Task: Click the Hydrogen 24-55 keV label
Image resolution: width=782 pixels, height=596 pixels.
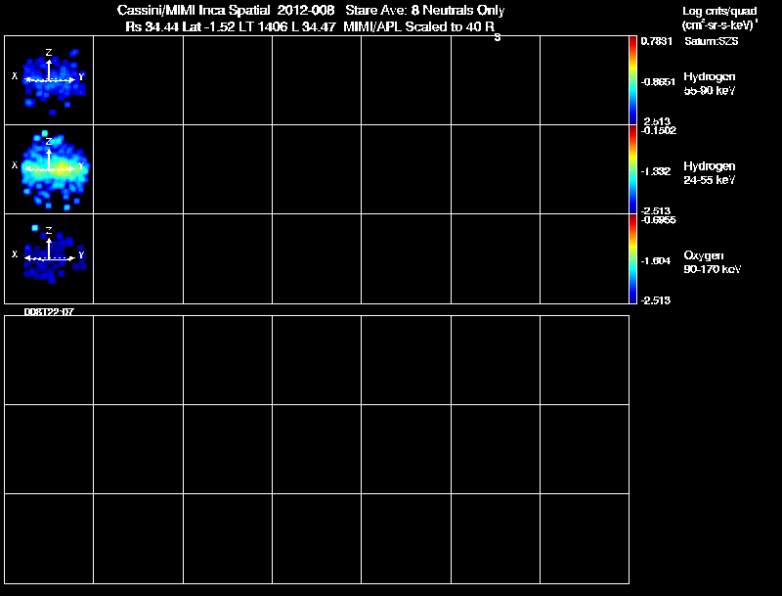Action: 710,172
